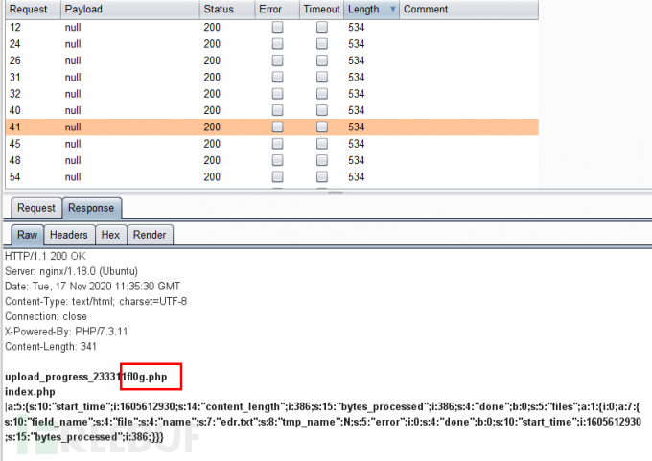Image resolution: width=652 pixels, height=461 pixels.
Task: Select the Raw view tab
Action: [x=27, y=235]
